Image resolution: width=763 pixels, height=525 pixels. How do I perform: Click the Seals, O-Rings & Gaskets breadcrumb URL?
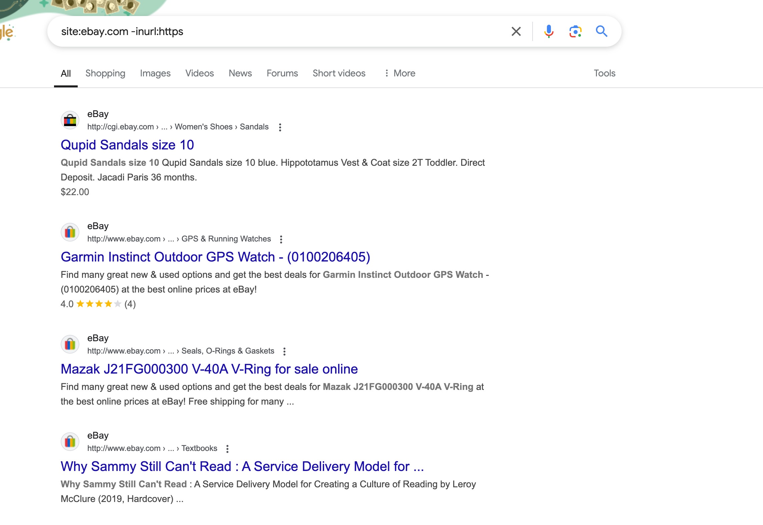click(x=181, y=351)
